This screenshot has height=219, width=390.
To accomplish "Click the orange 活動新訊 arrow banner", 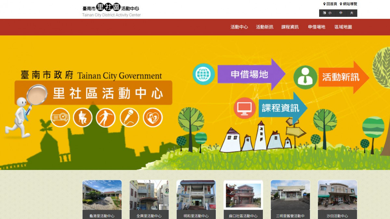I will point(343,77).
